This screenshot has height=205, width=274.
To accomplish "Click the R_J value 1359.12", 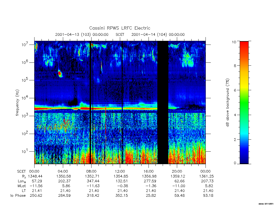I will (178, 176).
